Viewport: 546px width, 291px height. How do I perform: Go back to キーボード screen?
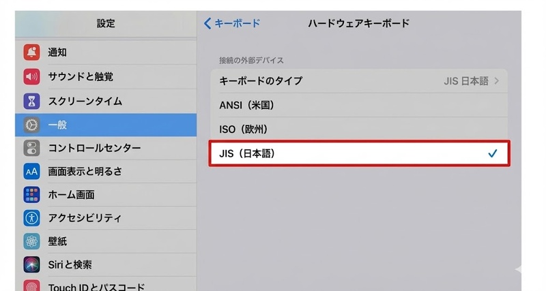point(232,23)
